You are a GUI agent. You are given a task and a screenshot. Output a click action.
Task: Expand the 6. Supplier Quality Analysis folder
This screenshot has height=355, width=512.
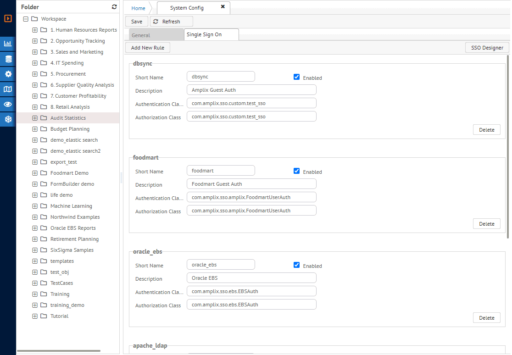tap(34, 85)
